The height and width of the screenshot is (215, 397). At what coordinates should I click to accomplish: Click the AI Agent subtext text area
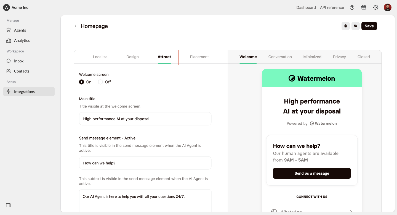[x=145, y=201]
